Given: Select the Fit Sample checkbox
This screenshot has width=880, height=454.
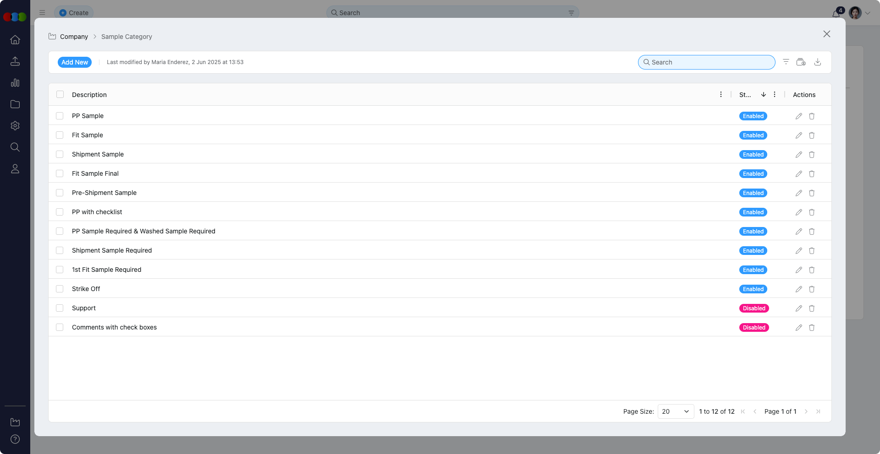Looking at the screenshot, I should (x=60, y=135).
